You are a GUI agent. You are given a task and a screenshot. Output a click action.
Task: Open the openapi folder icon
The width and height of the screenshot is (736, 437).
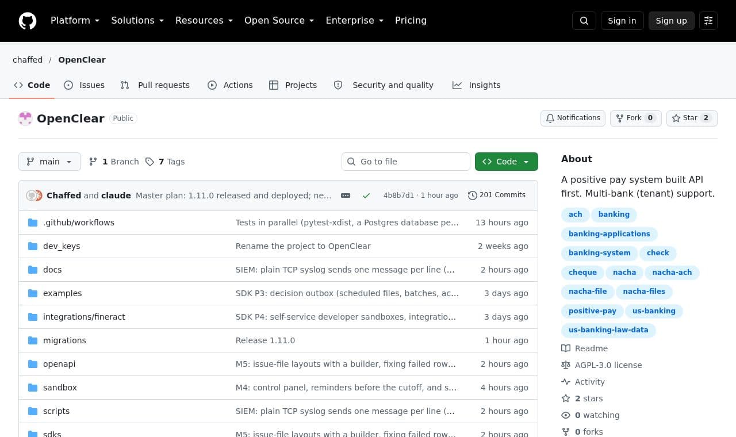coord(33,364)
